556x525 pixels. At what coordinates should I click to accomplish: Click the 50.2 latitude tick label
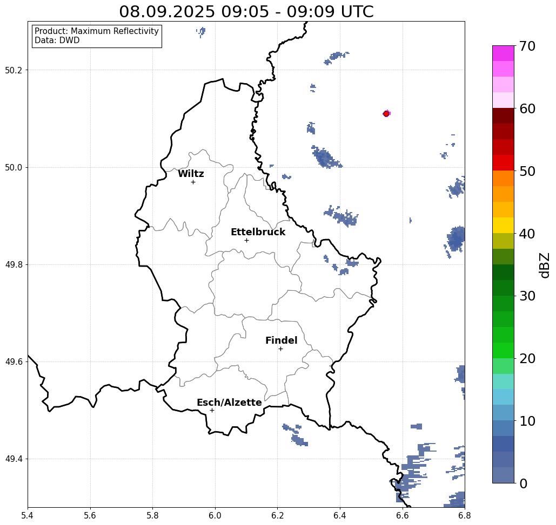point(14,70)
